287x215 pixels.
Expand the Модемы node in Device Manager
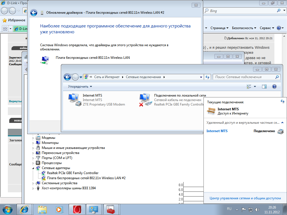coord(33,138)
